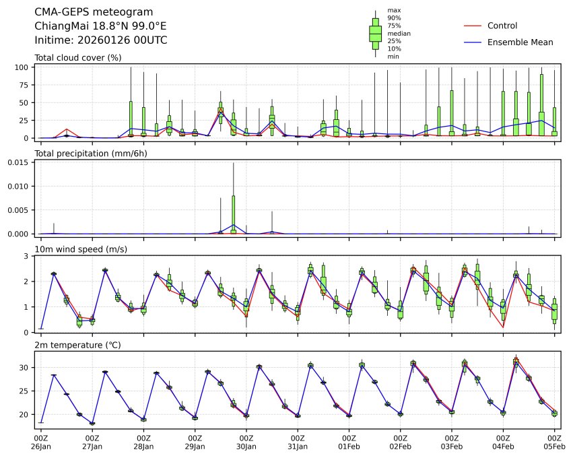The height and width of the screenshot is (458, 573).
Task: Click the "2m temperature (℃)" panel title
Action: (77, 346)
